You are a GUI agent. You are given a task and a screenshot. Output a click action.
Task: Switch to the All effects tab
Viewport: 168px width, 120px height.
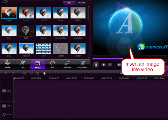coord(69,3)
